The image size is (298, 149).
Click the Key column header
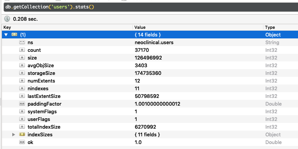coord(67,27)
